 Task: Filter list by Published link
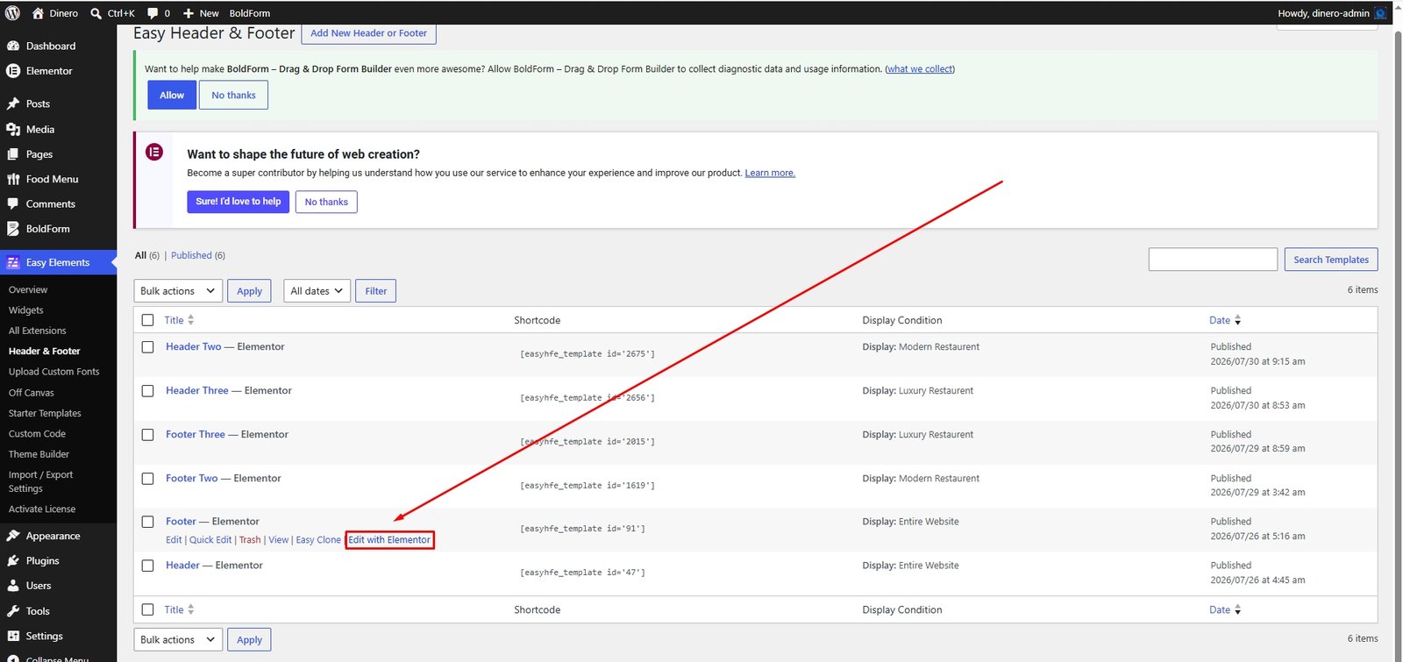coord(191,255)
